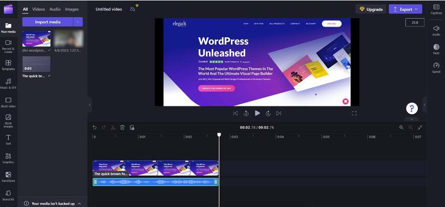Expand chevron below help button
Viewport: 445px width, 207px height.
coord(412,119)
